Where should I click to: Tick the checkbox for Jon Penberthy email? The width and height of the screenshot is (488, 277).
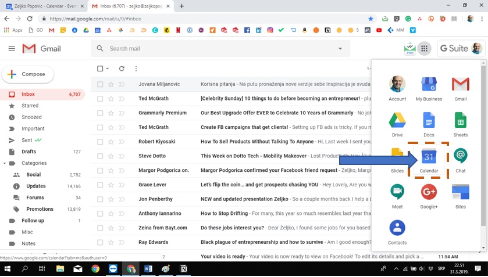pos(100,199)
